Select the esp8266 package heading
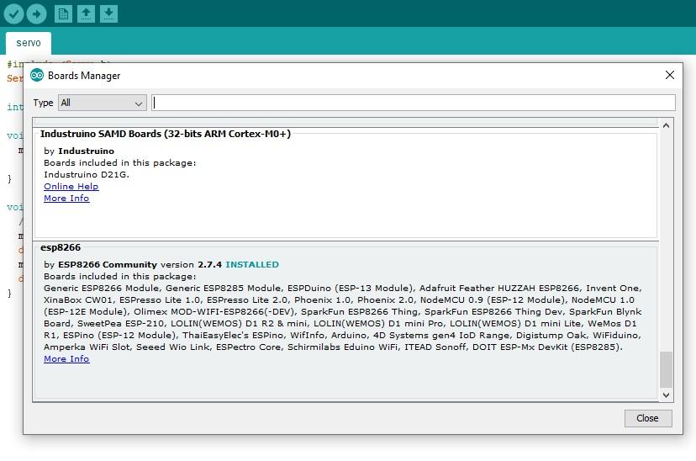The height and width of the screenshot is (461, 696). pyautogui.click(x=61, y=247)
